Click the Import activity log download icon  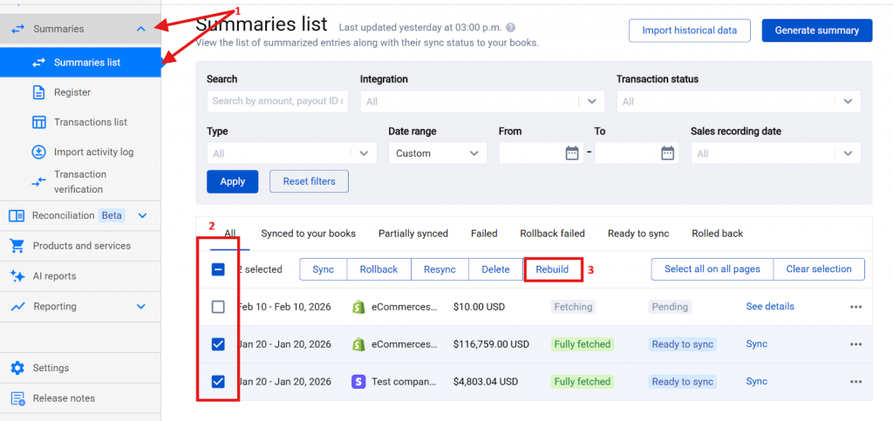[x=38, y=152]
